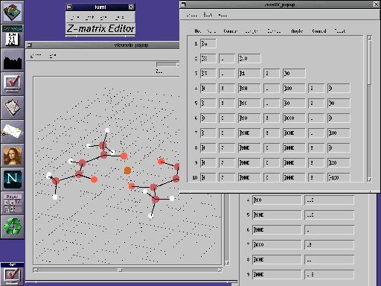The height and width of the screenshot is (286, 381).
Task: Click the row 8 atom field showing H
Action: [x=208, y=148]
